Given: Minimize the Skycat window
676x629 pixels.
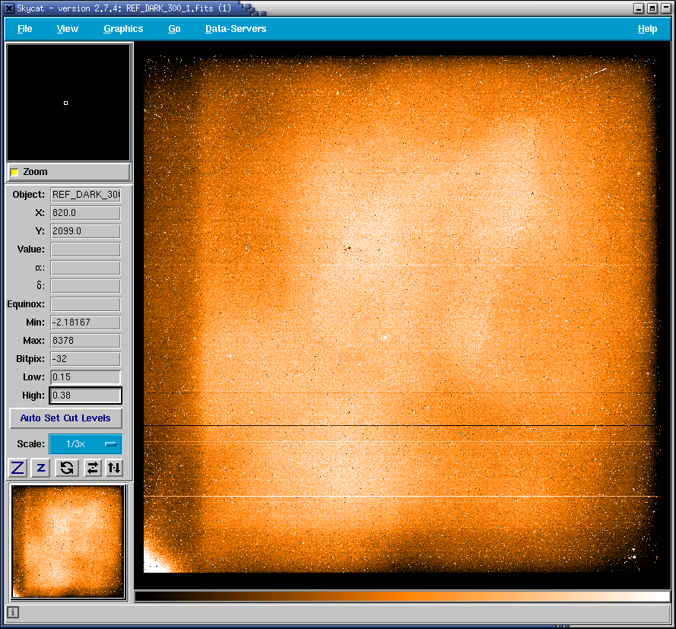Looking at the screenshot, I should (639, 8).
